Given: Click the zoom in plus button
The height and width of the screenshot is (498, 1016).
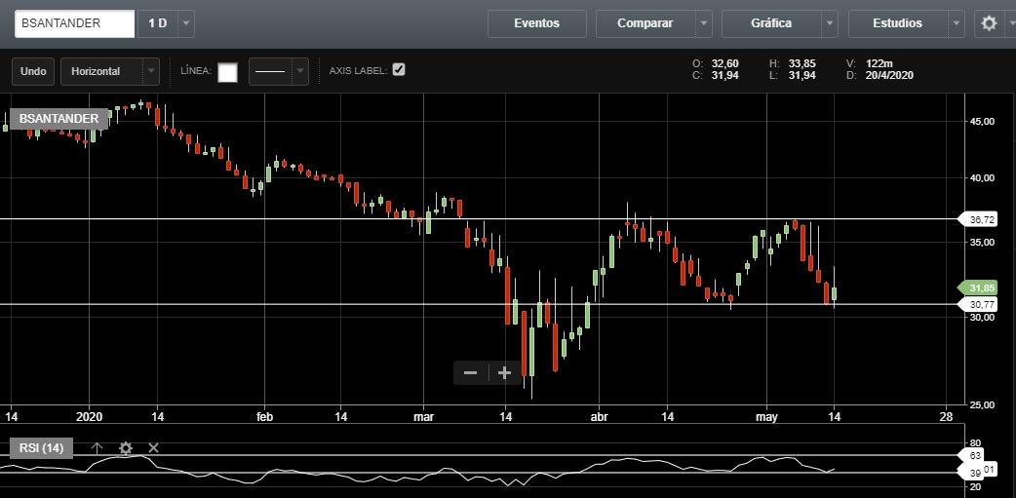Looking at the screenshot, I should click(504, 372).
